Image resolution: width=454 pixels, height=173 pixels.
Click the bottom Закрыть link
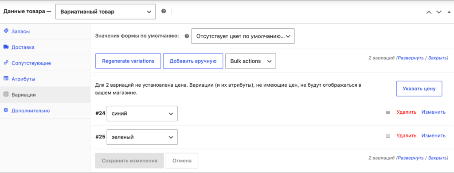(x=438, y=158)
